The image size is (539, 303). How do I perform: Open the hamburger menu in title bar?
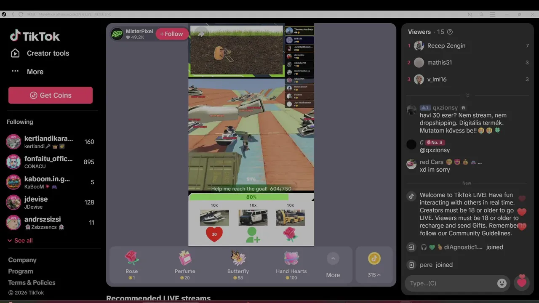[x=492, y=14]
